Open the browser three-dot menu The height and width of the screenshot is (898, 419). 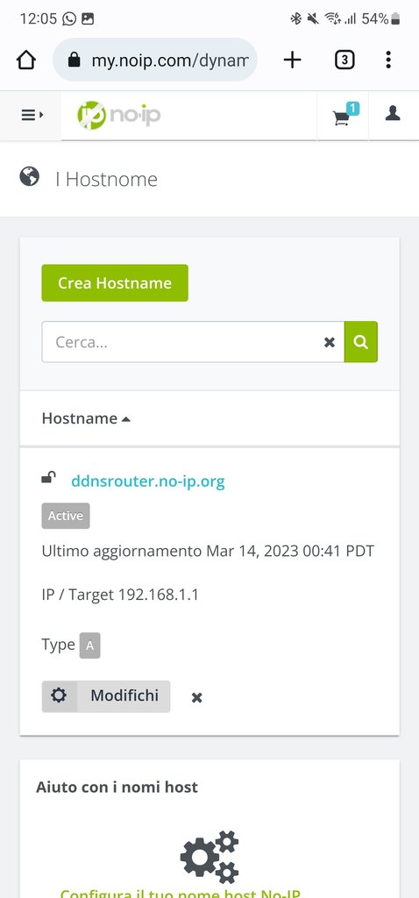click(x=388, y=60)
